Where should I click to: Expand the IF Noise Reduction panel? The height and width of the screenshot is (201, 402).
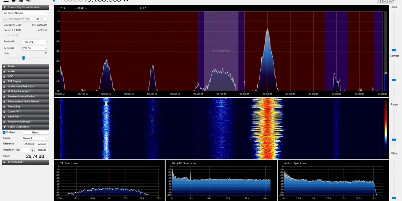click(25, 91)
